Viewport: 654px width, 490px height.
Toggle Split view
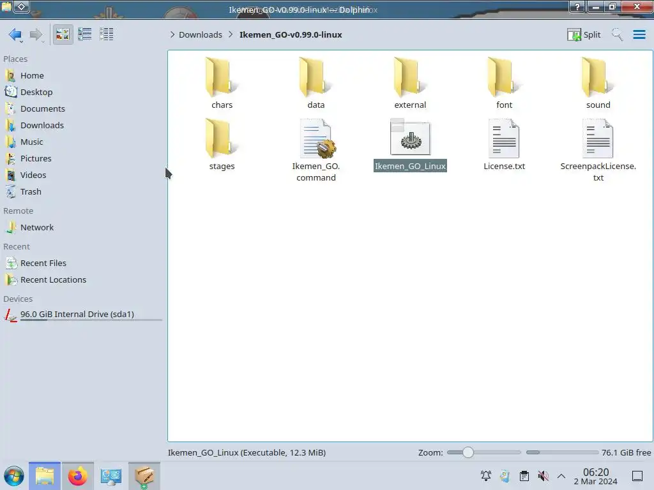coord(584,34)
